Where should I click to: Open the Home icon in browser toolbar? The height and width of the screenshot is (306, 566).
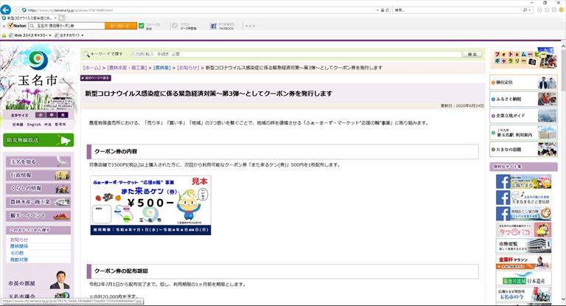pyautogui.click(x=539, y=10)
